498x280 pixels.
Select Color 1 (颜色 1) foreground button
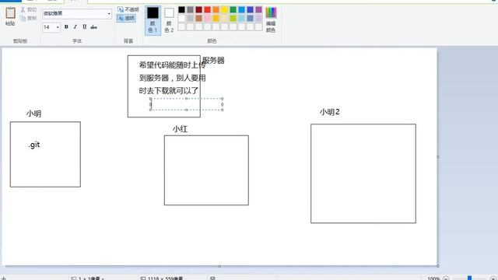tap(153, 20)
